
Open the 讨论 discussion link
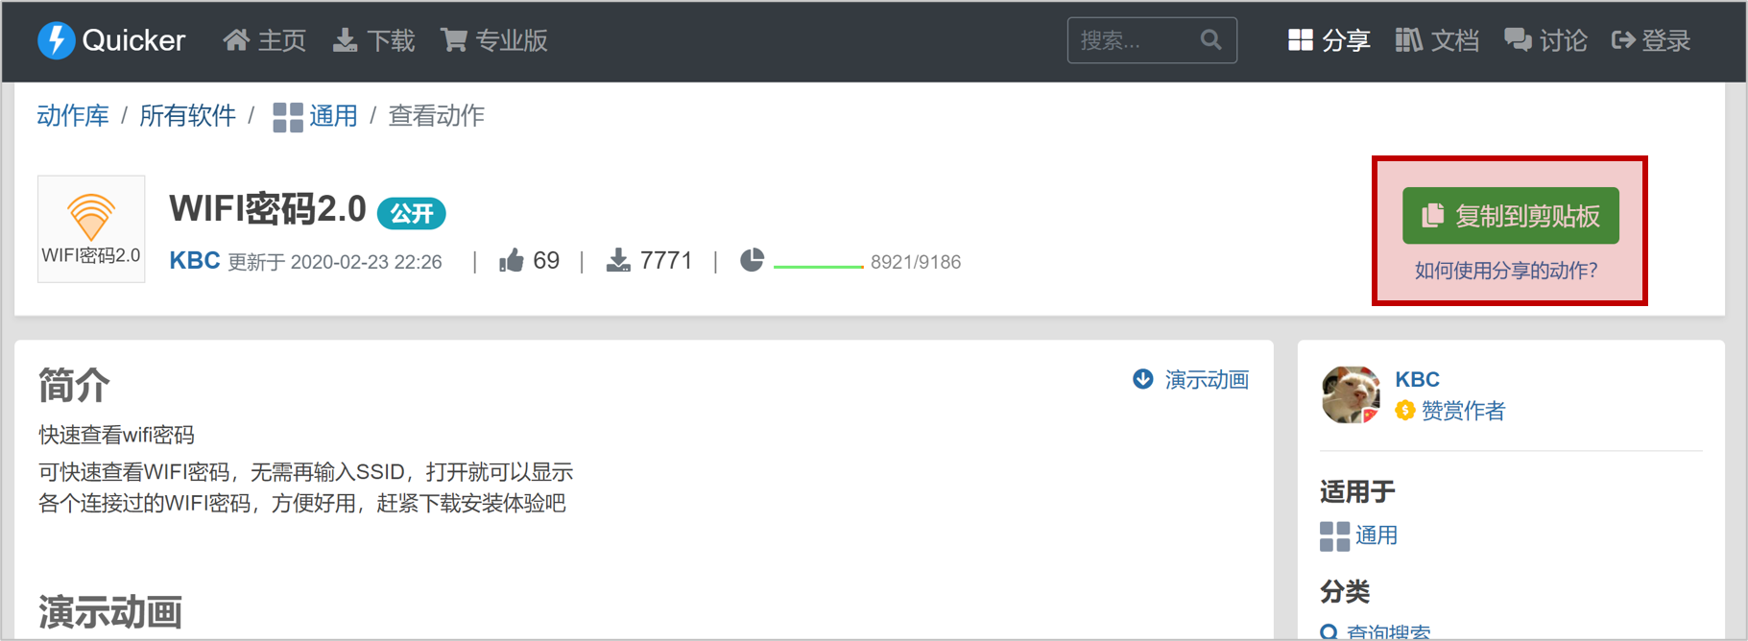[1545, 40]
